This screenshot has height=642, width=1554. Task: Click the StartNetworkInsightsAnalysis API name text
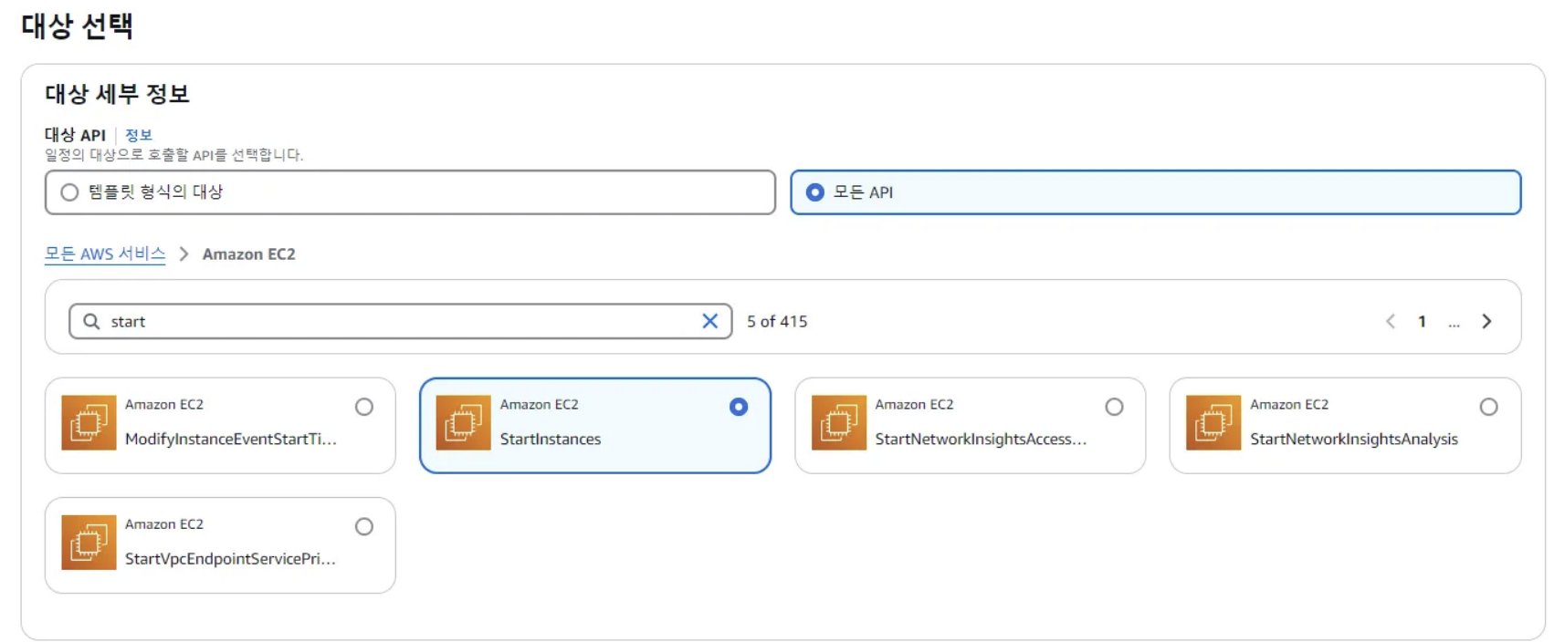point(1354,439)
